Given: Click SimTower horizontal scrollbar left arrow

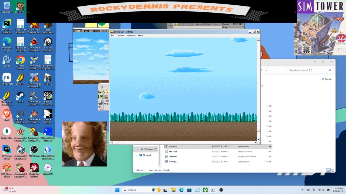Looking at the screenshot, I should click(111, 143).
